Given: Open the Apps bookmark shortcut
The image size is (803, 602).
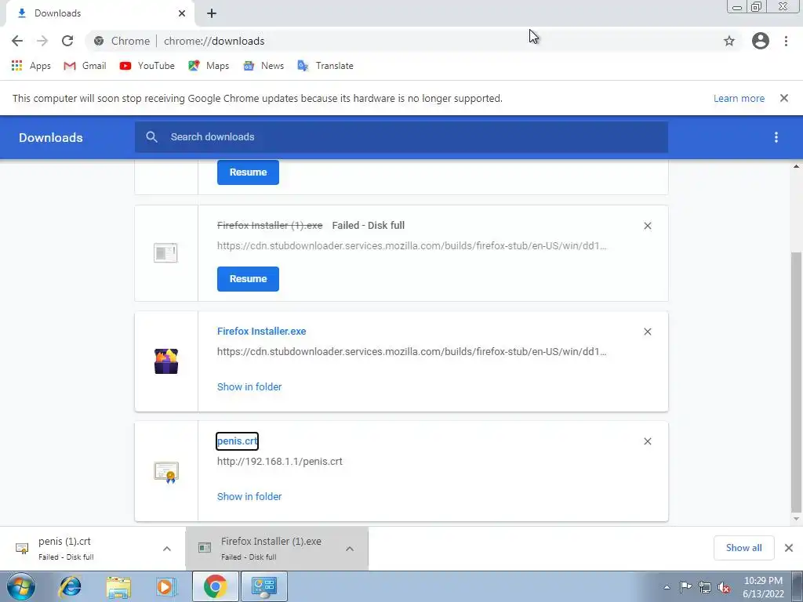Looking at the screenshot, I should point(31,66).
